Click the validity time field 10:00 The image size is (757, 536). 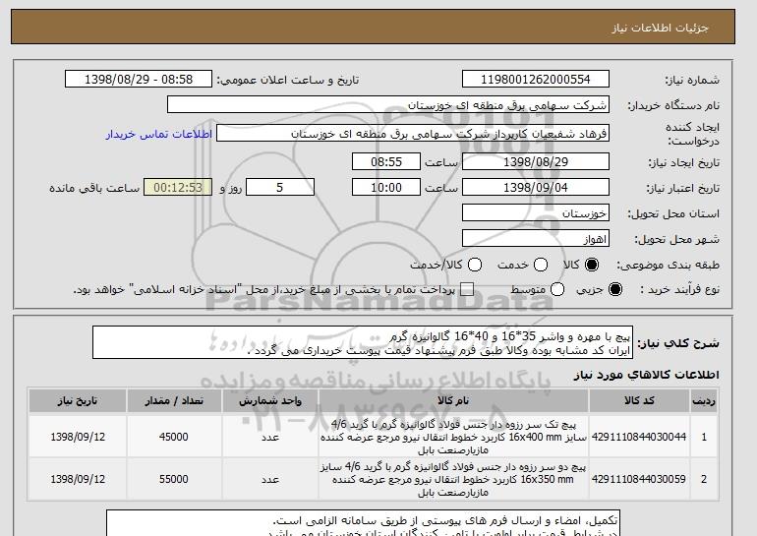(386, 188)
